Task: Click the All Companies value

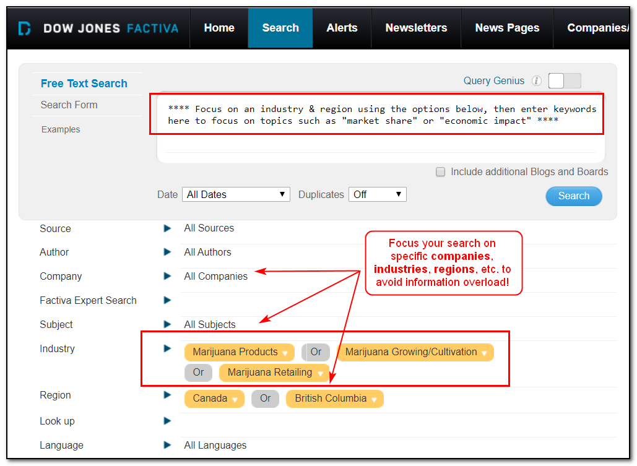Action: (x=215, y=276)
